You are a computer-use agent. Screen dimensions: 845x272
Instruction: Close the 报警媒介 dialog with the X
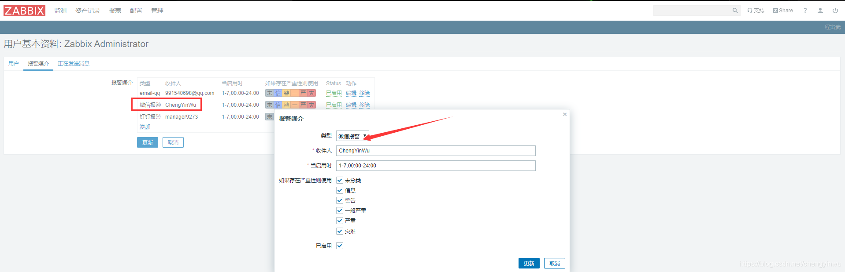565,114
